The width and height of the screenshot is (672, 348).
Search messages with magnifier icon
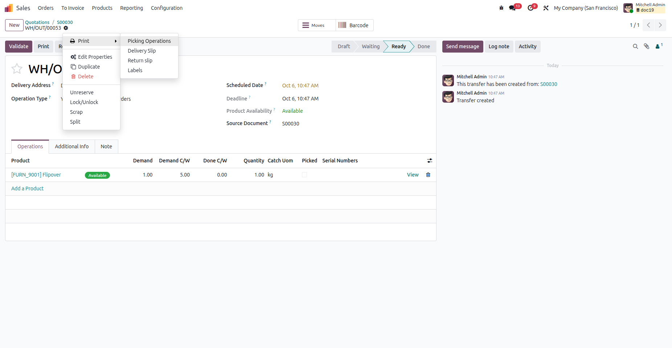[x=635, y=46]
